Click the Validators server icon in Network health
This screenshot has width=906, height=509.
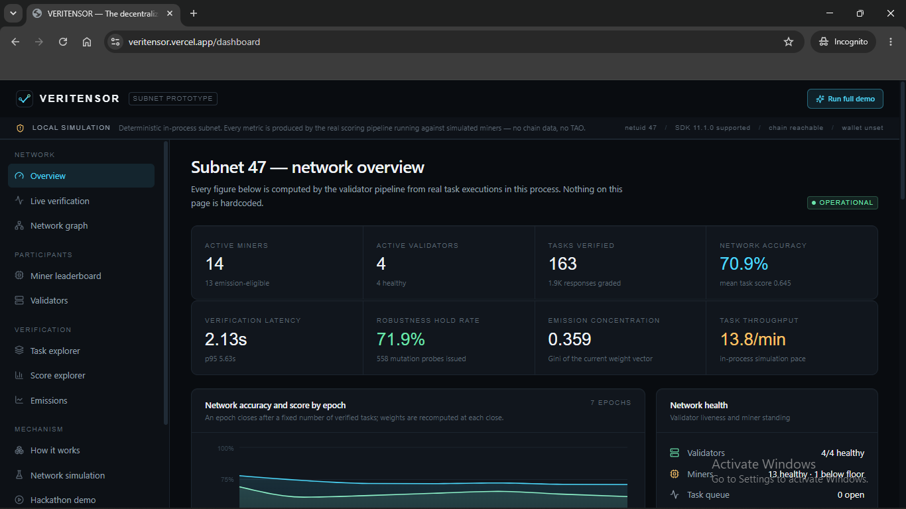[675, 453]
